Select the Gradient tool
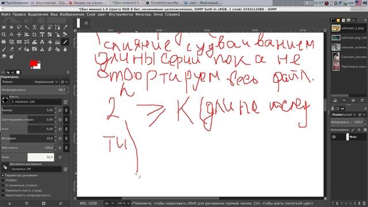 57,42
